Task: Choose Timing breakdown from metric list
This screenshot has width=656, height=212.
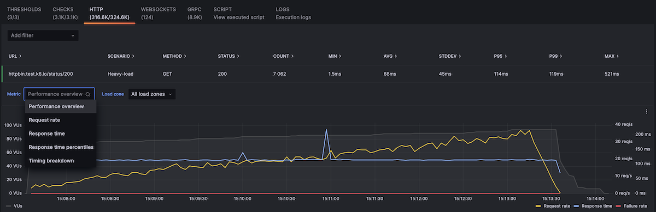Action: point(60,161)
